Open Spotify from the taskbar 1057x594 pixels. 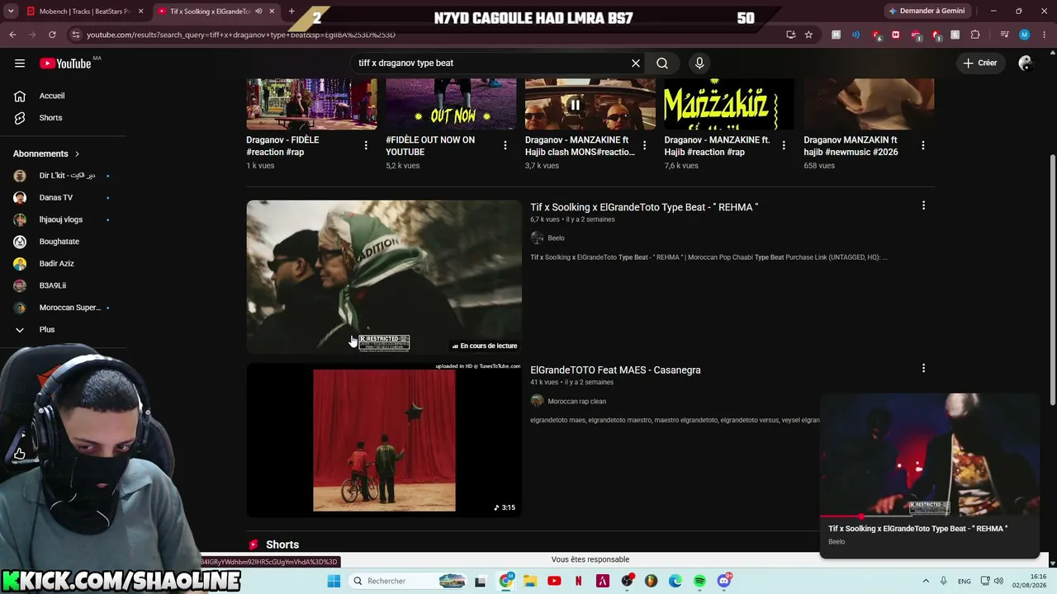(699, 581)
